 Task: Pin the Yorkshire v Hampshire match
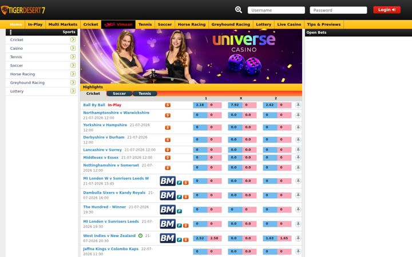tap(298, 127)
